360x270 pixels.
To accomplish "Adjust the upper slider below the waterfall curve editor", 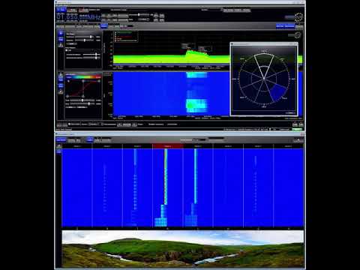I will coord(82,100).
